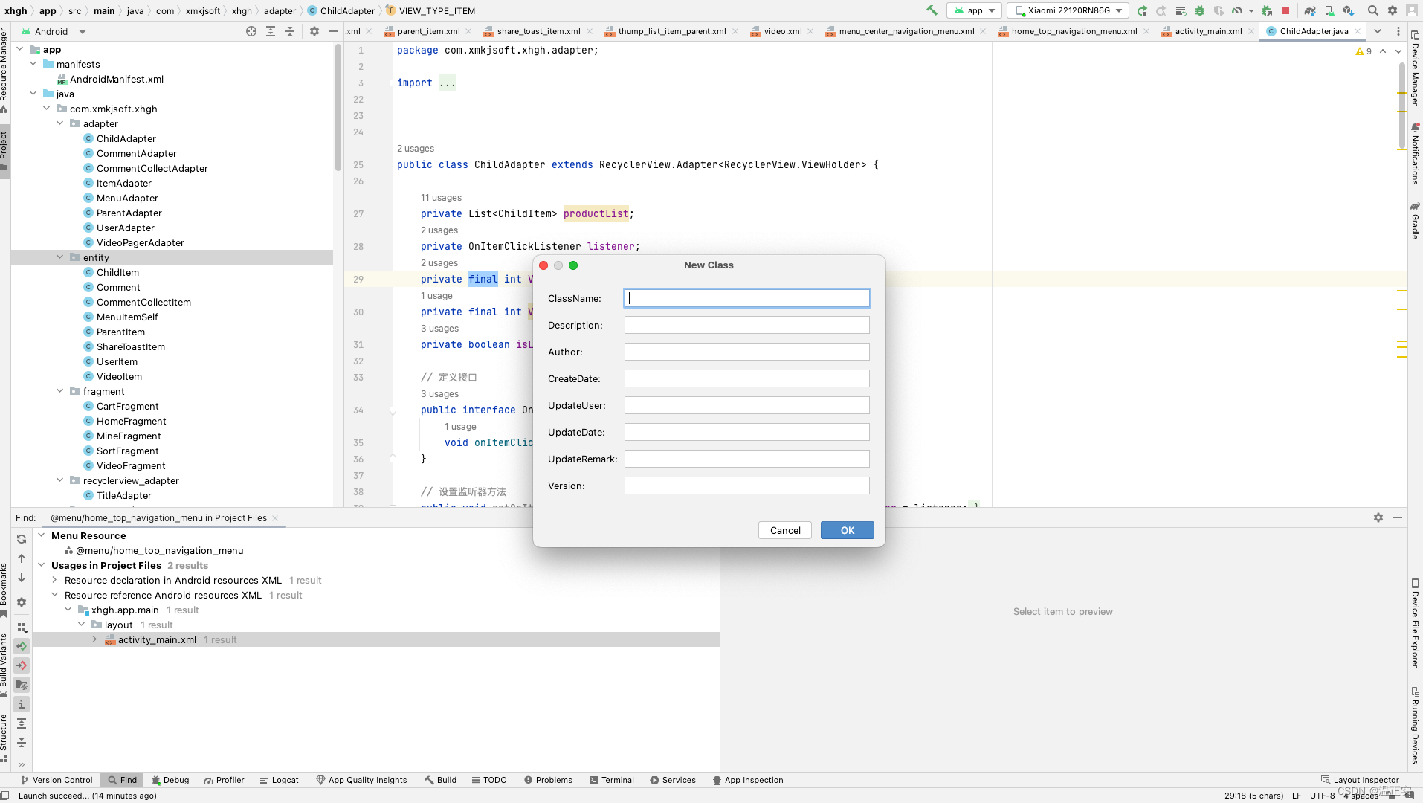This screenshot has height=803, width=1423.
Task: Close Find results tab for home_top_navigation_menu
Action: 275,518
